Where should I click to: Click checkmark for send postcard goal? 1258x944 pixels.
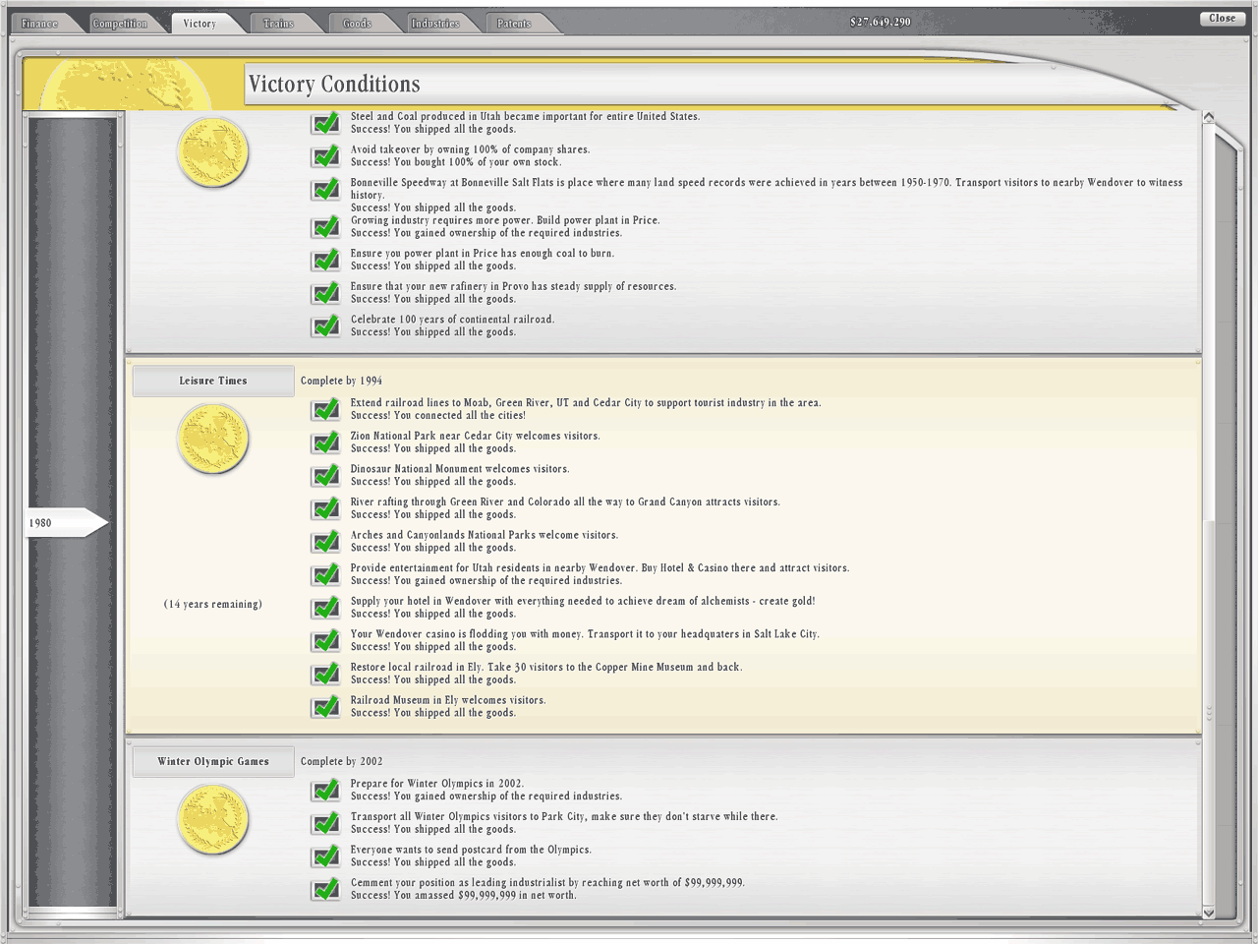[325, 856]
